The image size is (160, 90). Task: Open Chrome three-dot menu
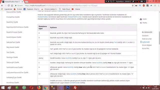pyautogui.click(x=159, y=5)
